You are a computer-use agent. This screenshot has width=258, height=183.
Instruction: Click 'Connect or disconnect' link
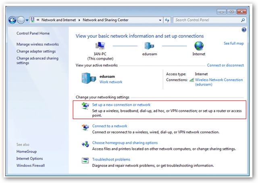pos(225,65)
